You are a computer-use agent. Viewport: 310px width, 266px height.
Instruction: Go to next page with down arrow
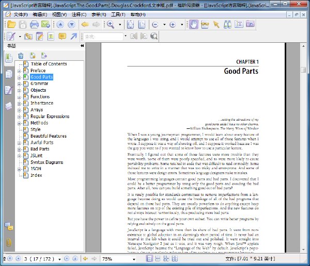[x=72, y=24]
